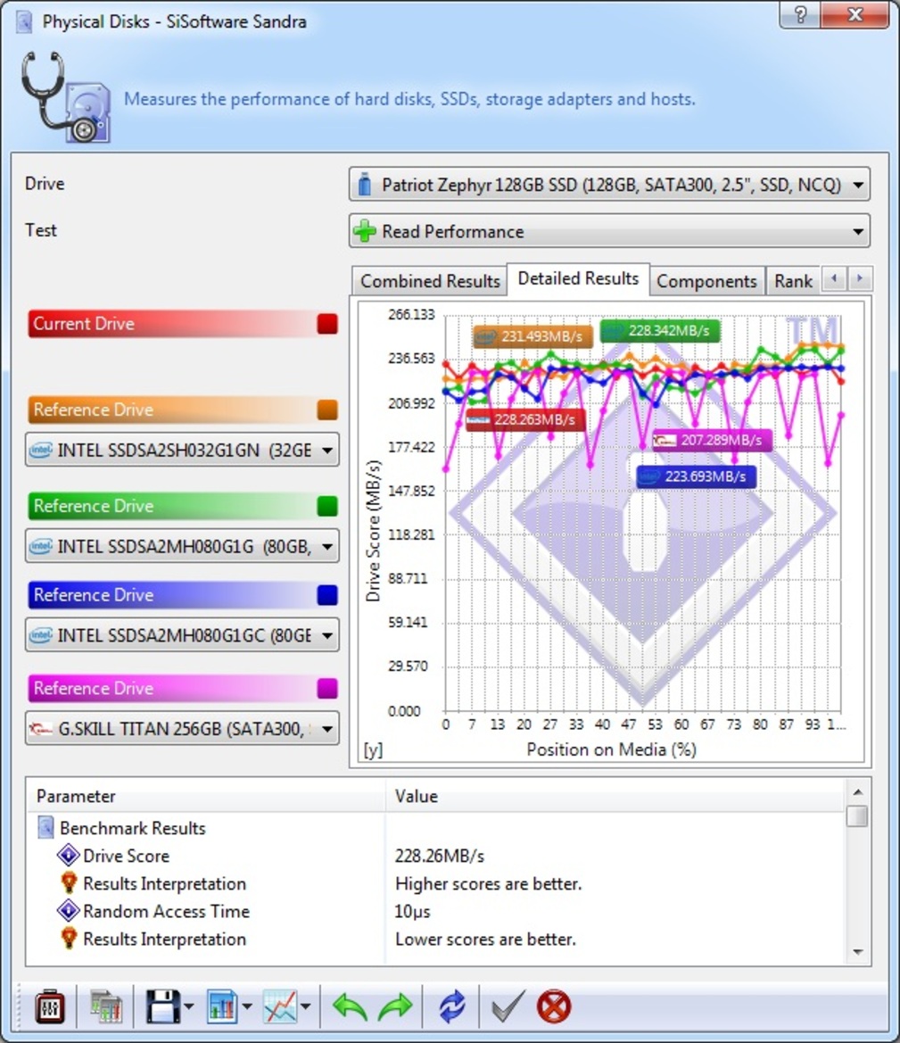The image size is (900, 1043).
Task: Open the Components tab
Action: (706, 281)
